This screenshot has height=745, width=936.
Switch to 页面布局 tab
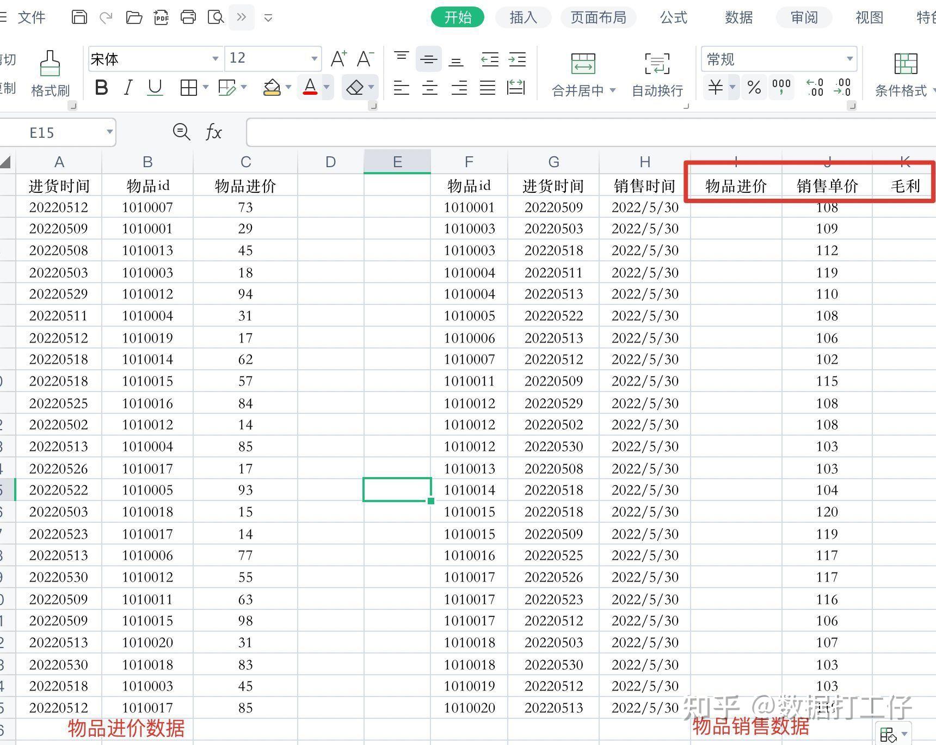(598, 17)
